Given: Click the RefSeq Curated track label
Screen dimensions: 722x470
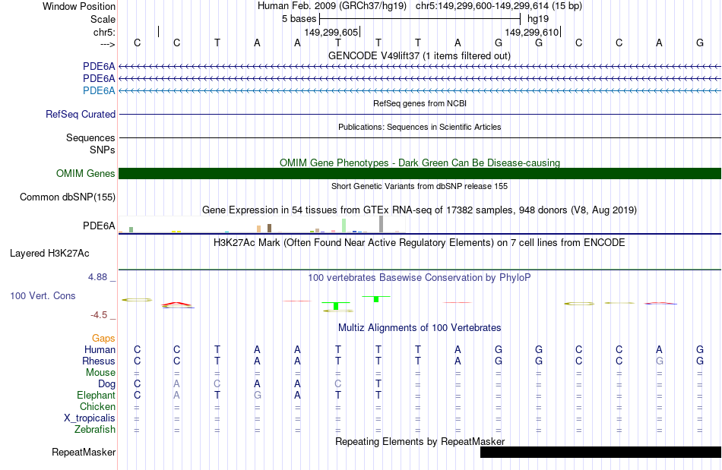Looking at the screenshot, I should tap(81, 114).
